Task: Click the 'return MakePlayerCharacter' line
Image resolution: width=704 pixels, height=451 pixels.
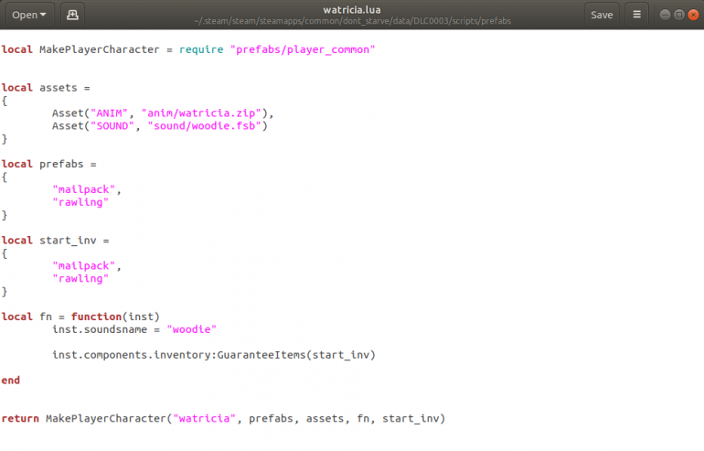Action: pos(222,419)
